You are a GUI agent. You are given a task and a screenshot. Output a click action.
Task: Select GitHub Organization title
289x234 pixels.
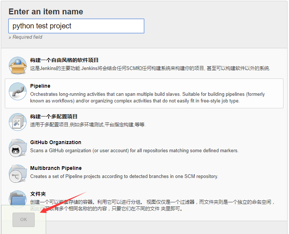tap(56, 142)
